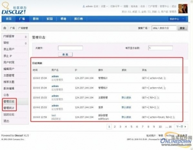The height and width of the screenshot is (150, 193).
Task: Expand the 设置 dropdown in top bar
Action: (104, 6)
